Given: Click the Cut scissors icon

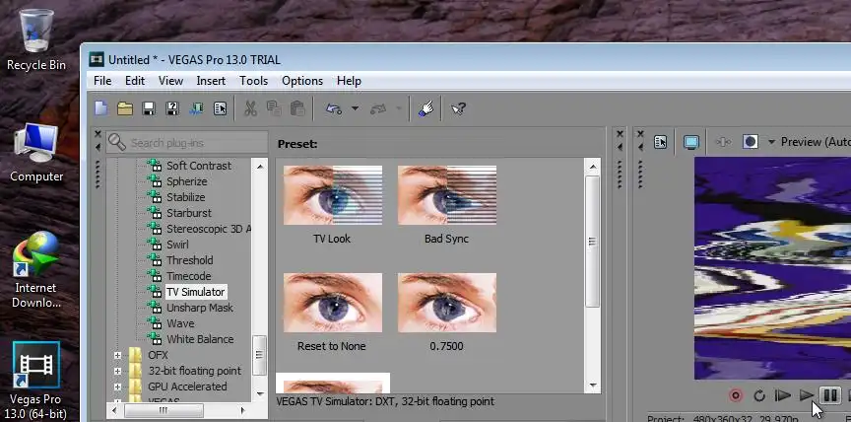Looking at the screenshot, I should coord(250,108).
